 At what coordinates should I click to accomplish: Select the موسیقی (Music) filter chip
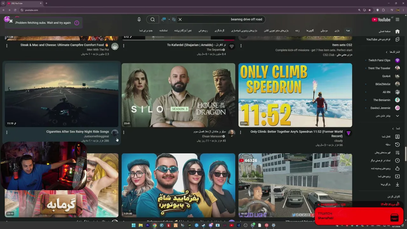[x=324, y=31]
